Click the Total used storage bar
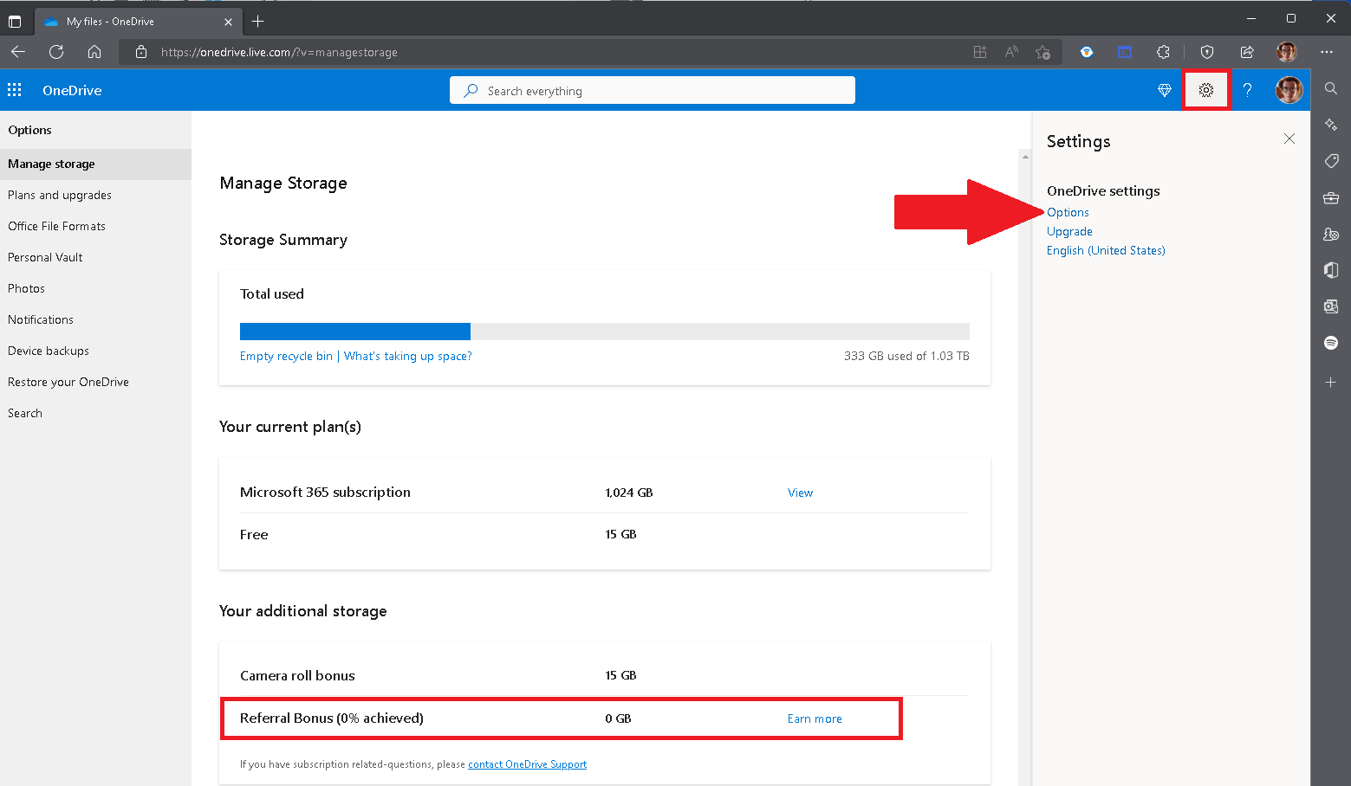Image resolution: width=1351 pixels, height=786 pixels. click(605, 332)
